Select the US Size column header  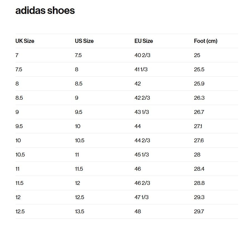click(84, 41)
